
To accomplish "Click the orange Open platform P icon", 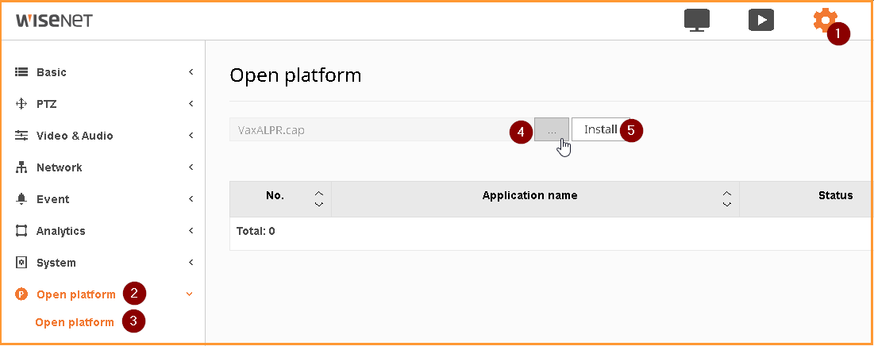I will point(21,294).
